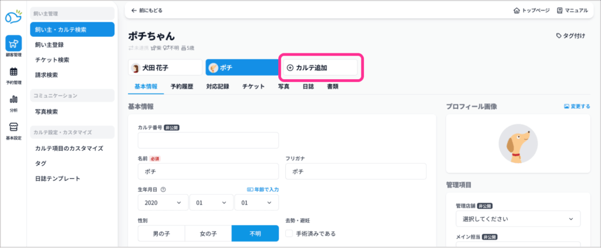This screenshot has height=248, width=601.
Task: Open the 基本設定 shop icon
Action: (x=13, y=130)
